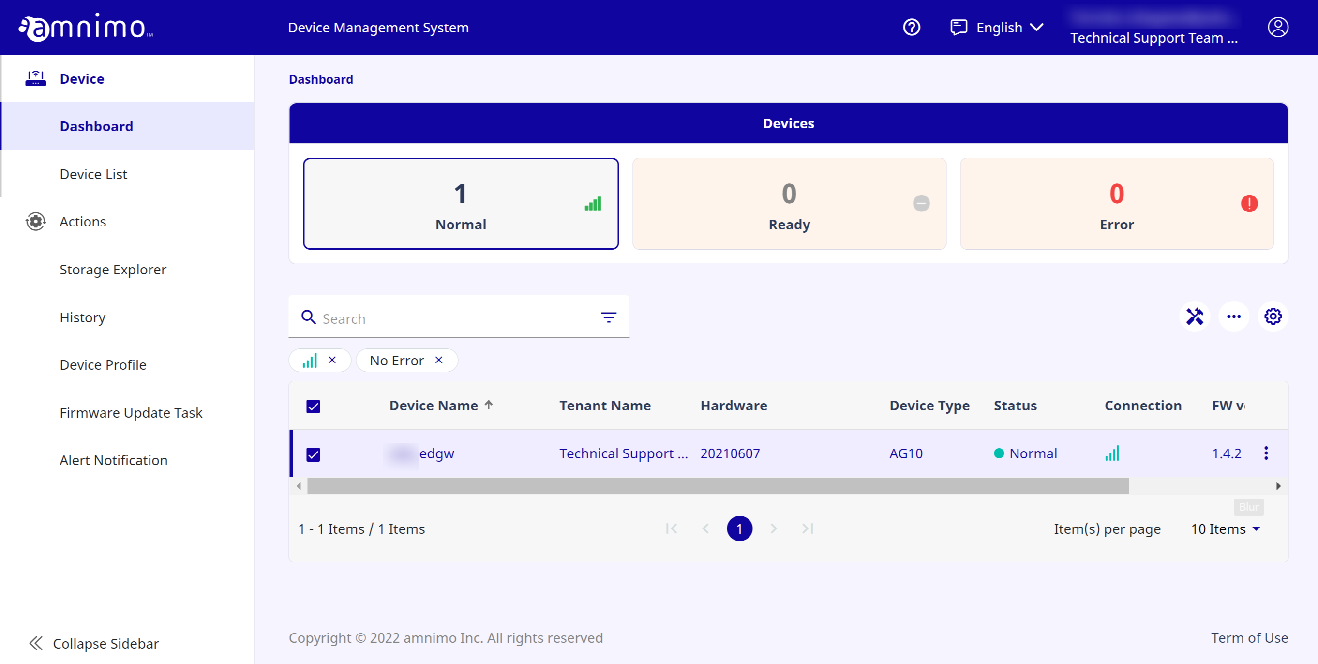Open the kebab menu on the edgw device row
Screen dimensions: 1318x664
(1267, 453)
